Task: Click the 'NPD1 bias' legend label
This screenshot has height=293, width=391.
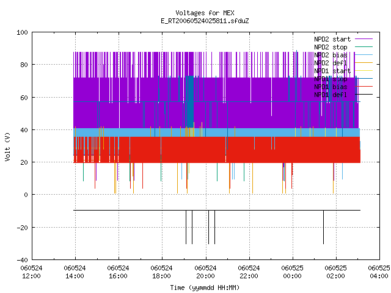Action: [331, 87]
